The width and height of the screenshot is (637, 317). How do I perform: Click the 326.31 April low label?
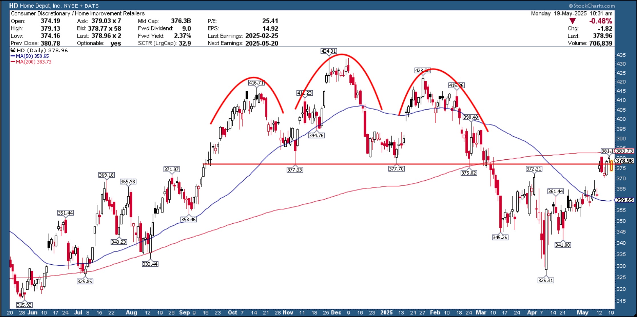click(546, 280)
